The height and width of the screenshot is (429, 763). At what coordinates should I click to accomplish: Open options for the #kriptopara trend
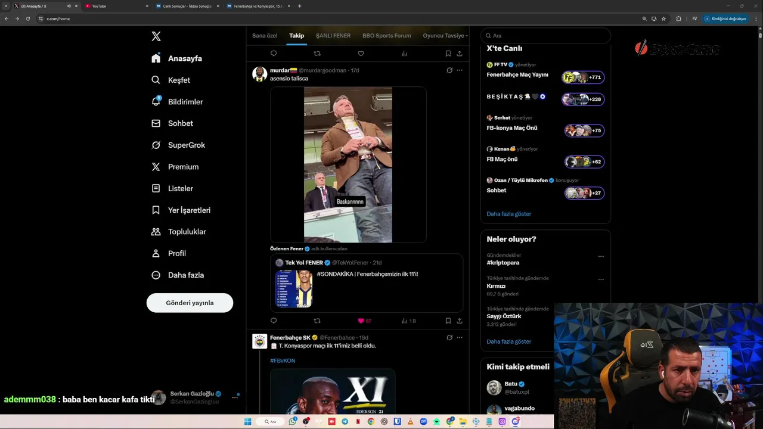pyautogui.click(x=601, y=257)
